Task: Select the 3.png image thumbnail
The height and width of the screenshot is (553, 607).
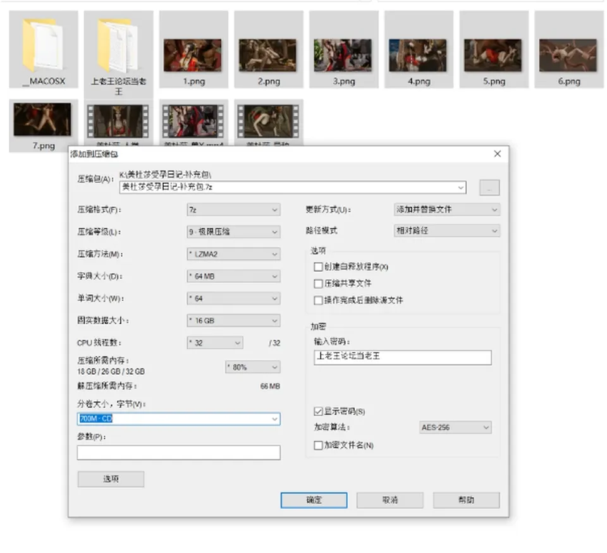Action: point(343,56)
